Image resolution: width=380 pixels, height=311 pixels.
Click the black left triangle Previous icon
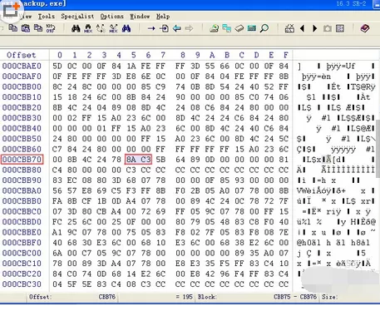[303, 28]
